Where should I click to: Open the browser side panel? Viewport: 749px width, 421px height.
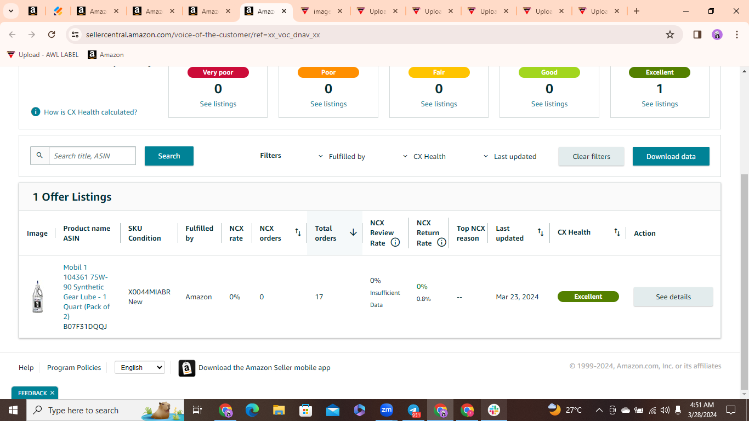tap(697, 35)
